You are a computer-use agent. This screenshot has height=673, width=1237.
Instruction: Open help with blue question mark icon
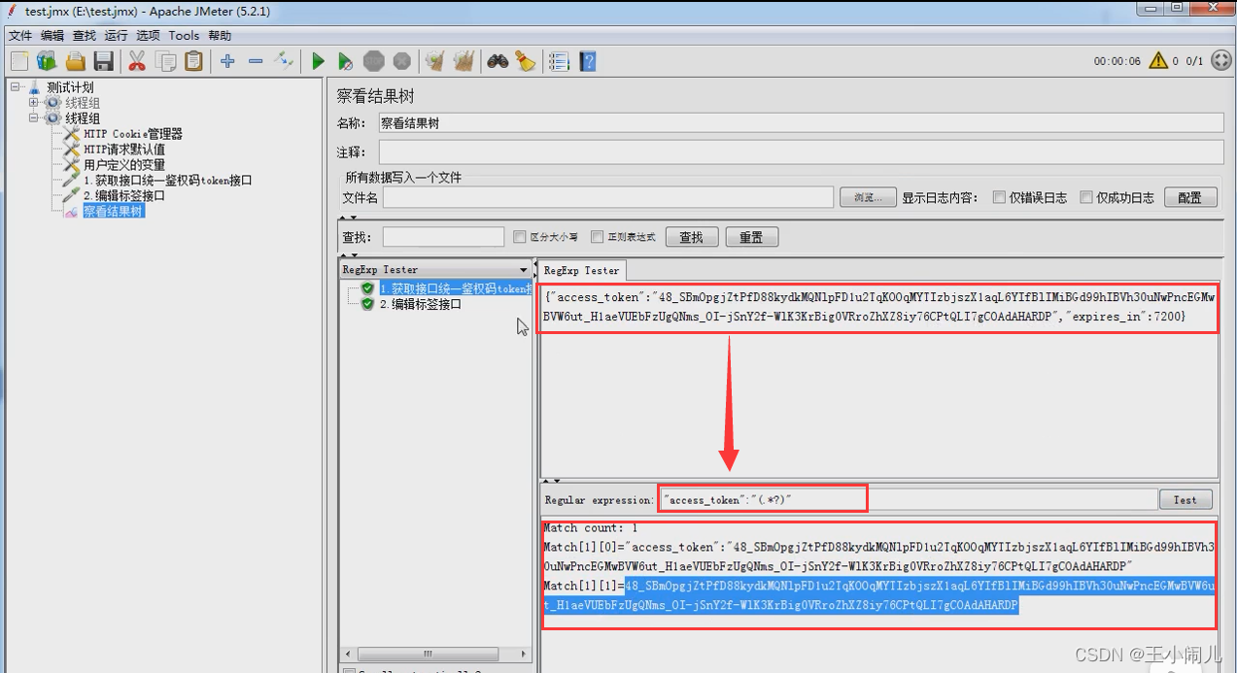588,61
